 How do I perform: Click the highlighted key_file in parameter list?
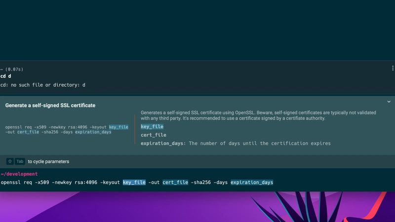click(x=152, y=127)
